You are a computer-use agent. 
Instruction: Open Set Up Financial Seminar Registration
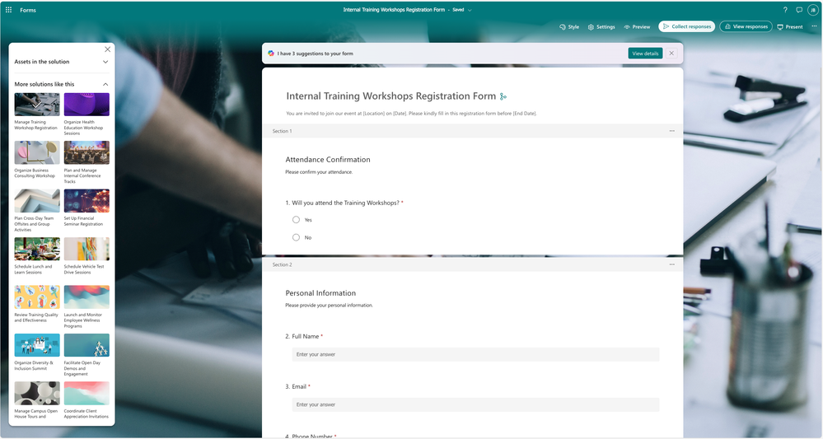(x=87, y=208)
